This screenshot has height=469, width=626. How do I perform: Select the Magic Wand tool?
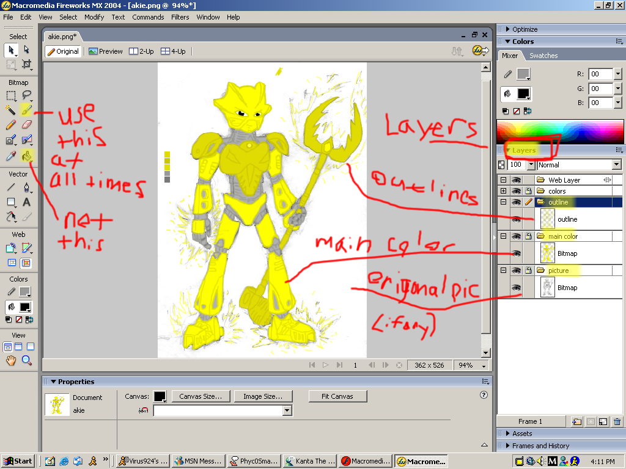coord(11,110)
